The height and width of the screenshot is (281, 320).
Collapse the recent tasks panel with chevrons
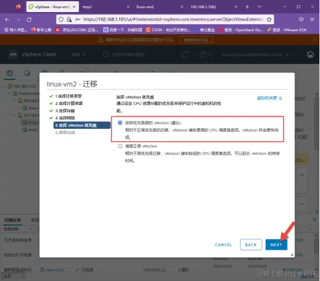[x=314, y=219]
